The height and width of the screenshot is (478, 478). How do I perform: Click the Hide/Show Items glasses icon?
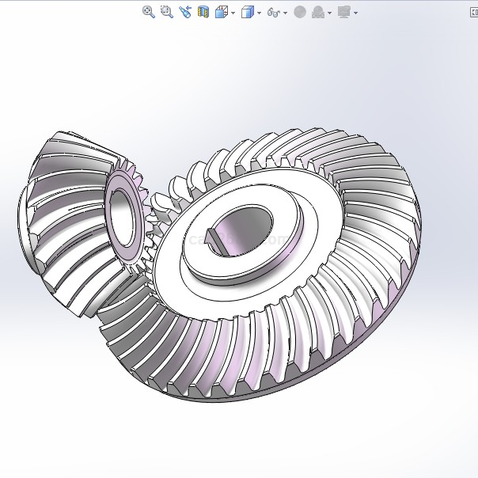(x=274, y=12)
